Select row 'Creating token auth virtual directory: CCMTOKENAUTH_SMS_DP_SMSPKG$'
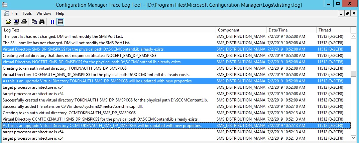The width and height of the screenshot is (359, 143). click(176, 113)
